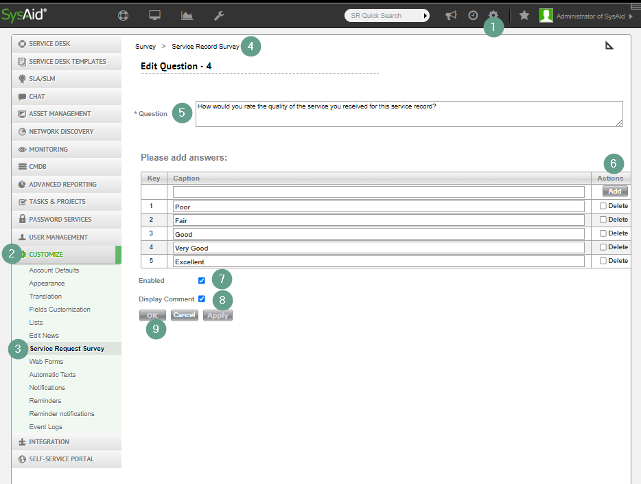Edit the Fair answer caption
Viewport: 641px width, 484px height.
click(379, 221)
